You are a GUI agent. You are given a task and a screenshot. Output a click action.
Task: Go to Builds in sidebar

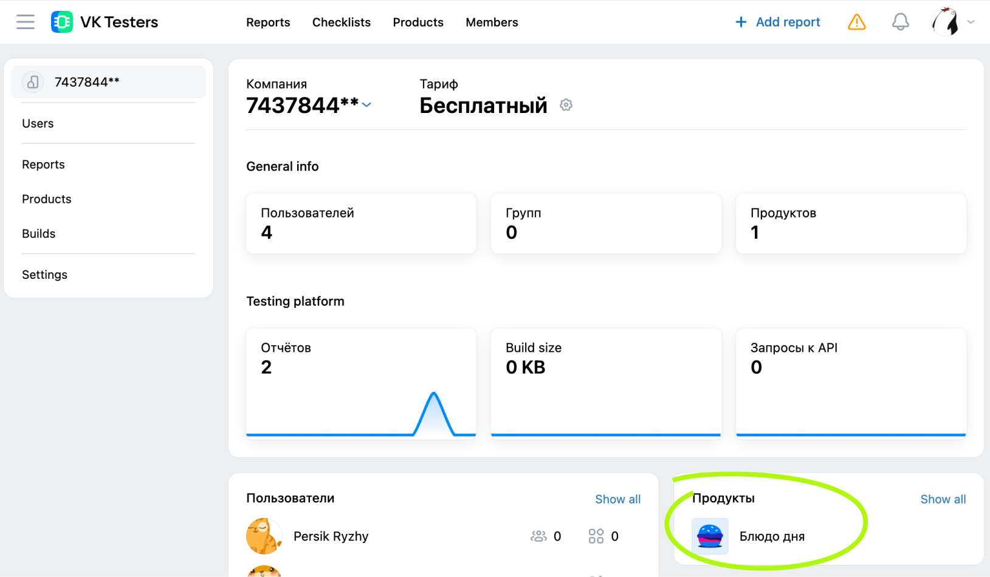coord(38,234)
